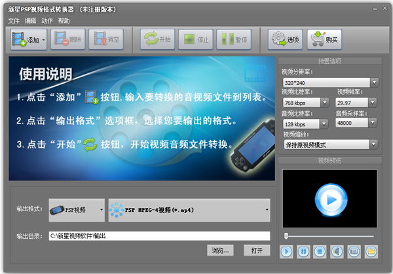
Task: Click the large blue play button in preview
Action: [331, 199]
